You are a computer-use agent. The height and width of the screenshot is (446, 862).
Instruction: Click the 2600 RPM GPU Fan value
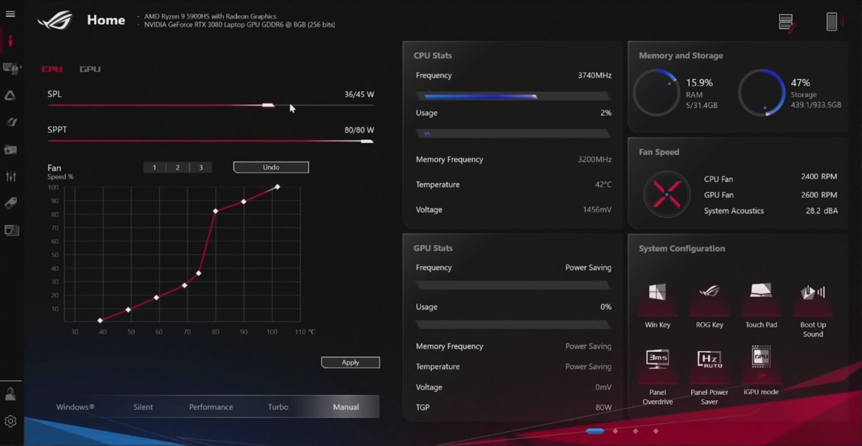click(x=819, y=195)
